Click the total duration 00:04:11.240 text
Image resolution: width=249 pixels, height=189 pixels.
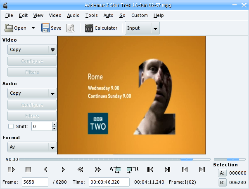[x=149, y=182]
